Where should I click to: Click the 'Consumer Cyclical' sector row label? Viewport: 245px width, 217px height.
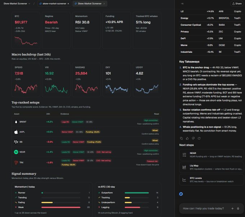[x=191, y=25]
